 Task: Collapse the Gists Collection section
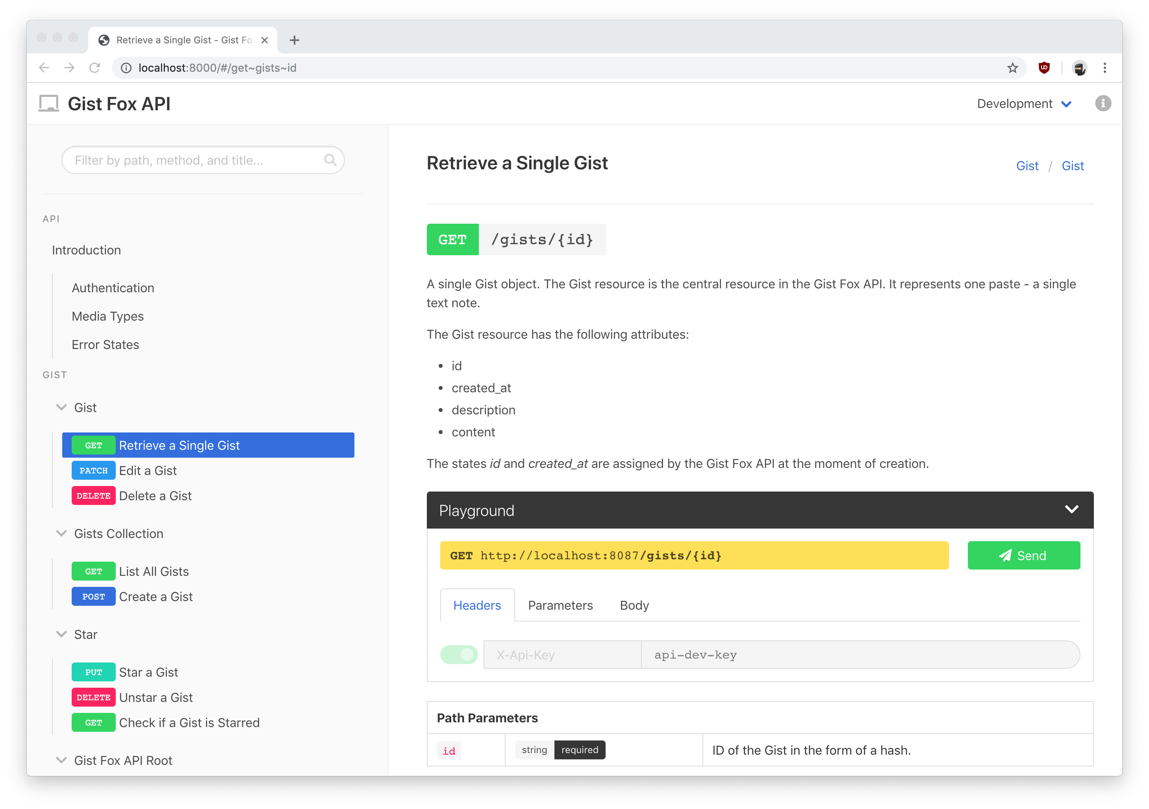(x=61, y=533)
